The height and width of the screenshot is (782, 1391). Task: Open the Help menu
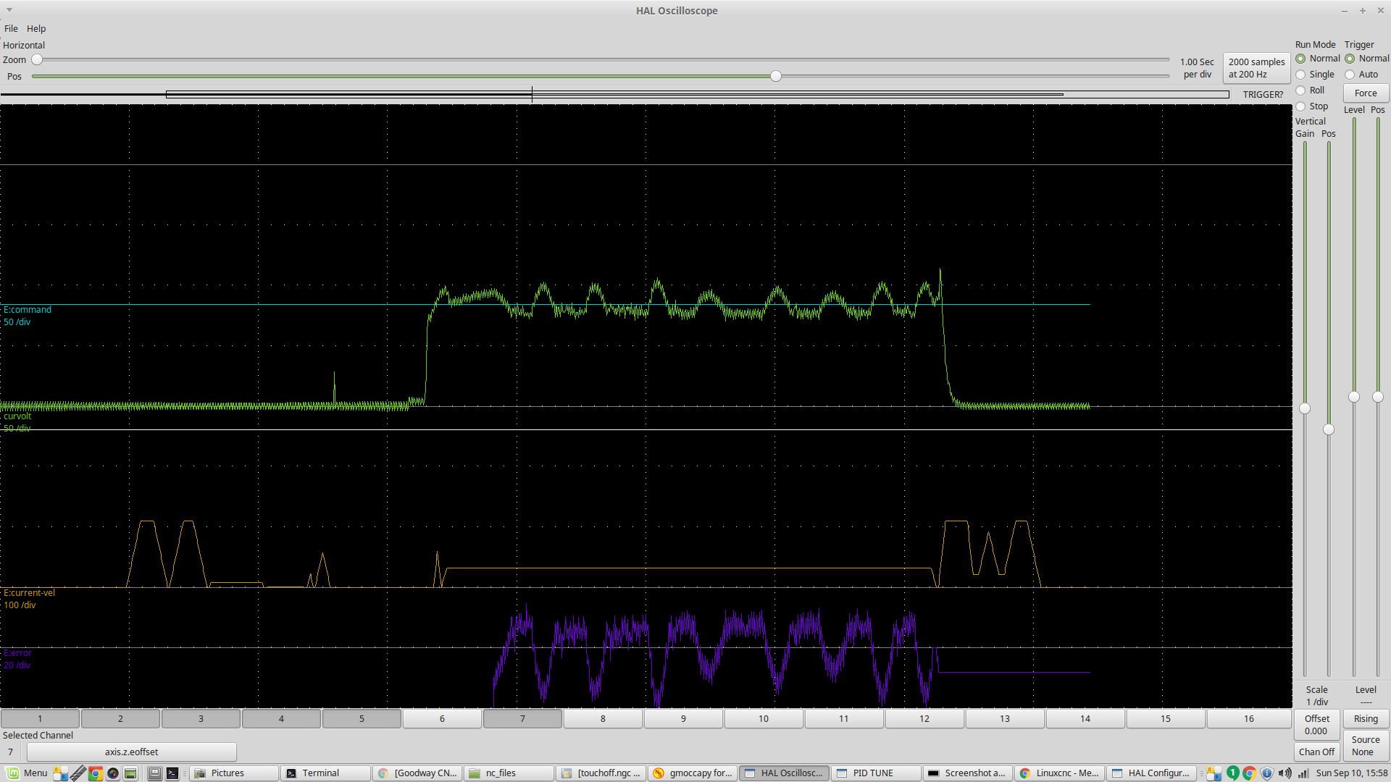(x=36, y=28)
